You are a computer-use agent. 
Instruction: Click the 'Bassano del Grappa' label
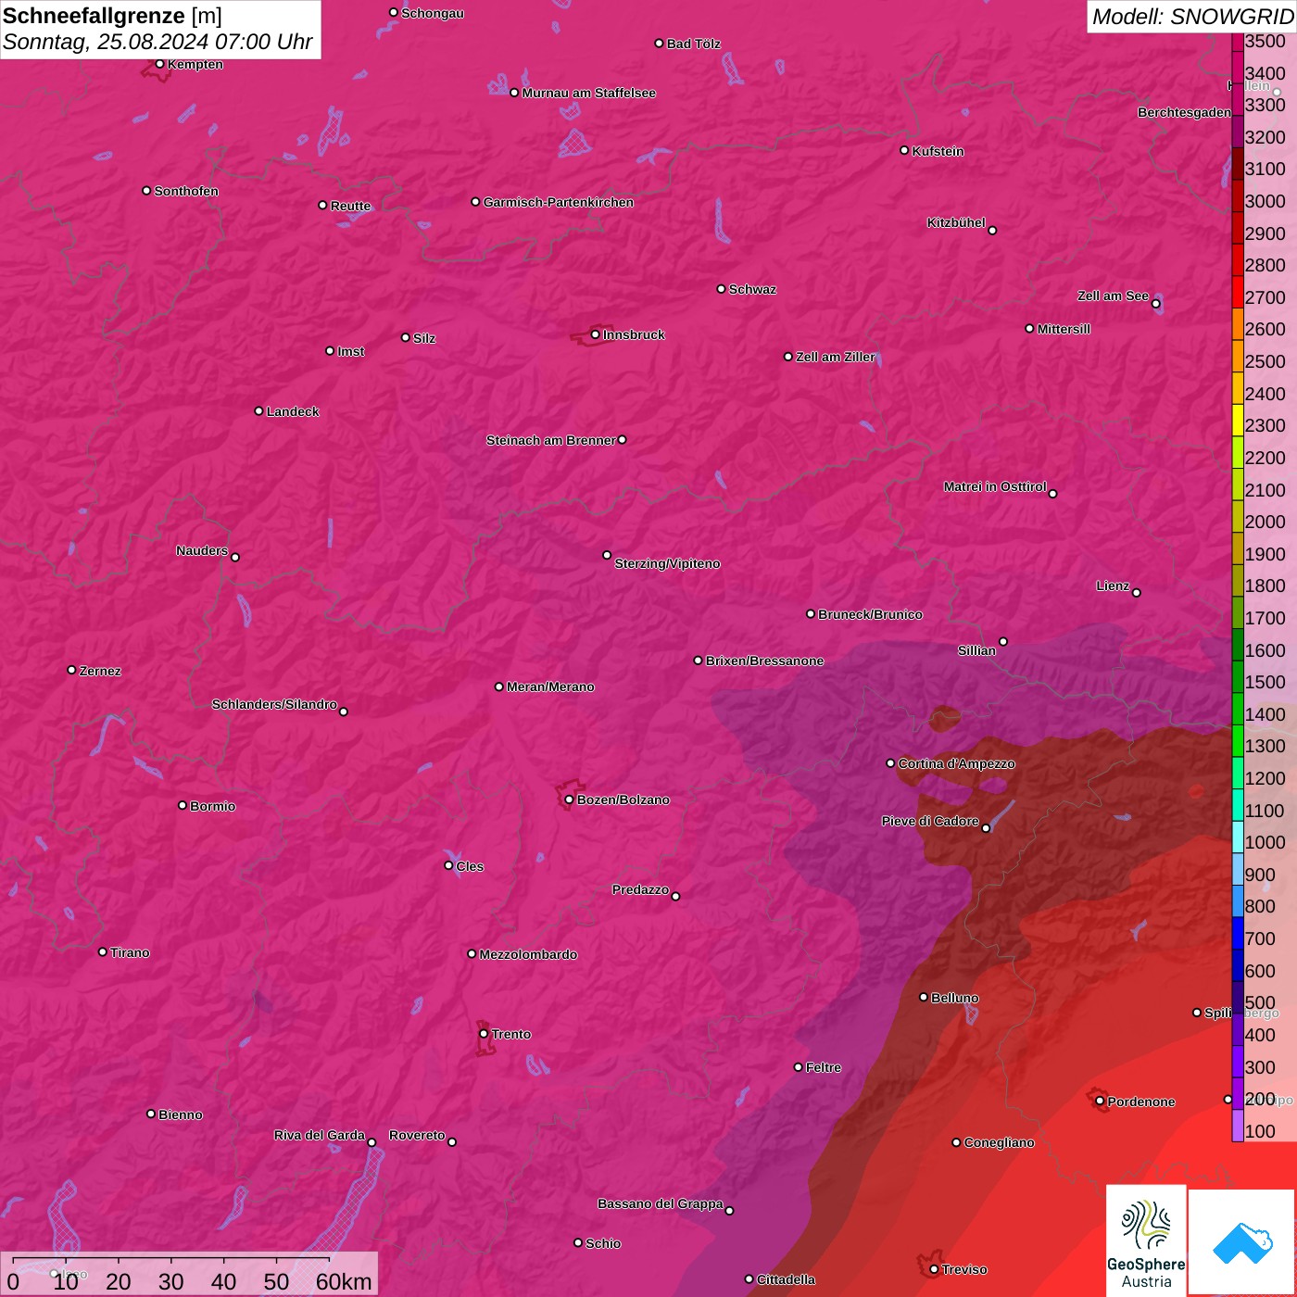(661, 1203)
